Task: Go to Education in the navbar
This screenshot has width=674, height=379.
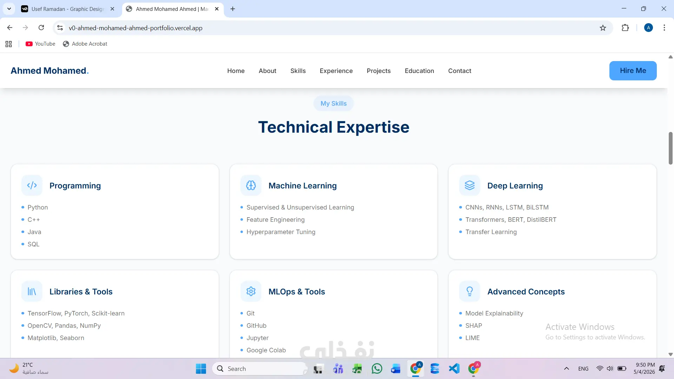Action: [419, 71]
